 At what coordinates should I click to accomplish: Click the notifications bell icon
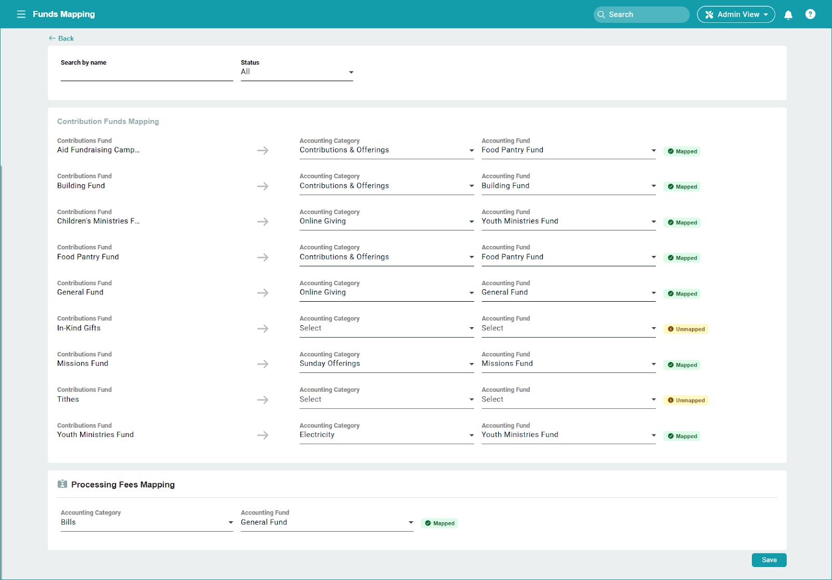point(788,15)
